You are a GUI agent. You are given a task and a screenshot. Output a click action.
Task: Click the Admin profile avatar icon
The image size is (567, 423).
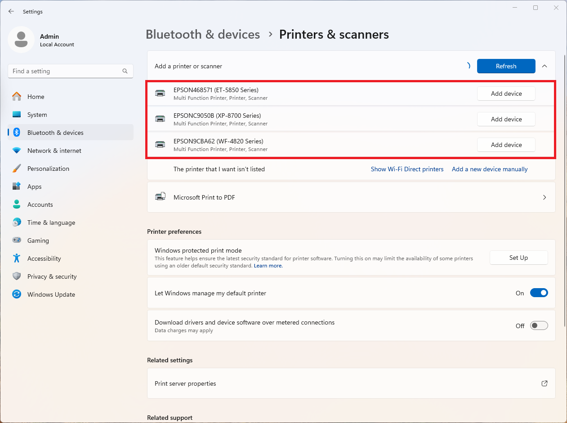point(21,40)
